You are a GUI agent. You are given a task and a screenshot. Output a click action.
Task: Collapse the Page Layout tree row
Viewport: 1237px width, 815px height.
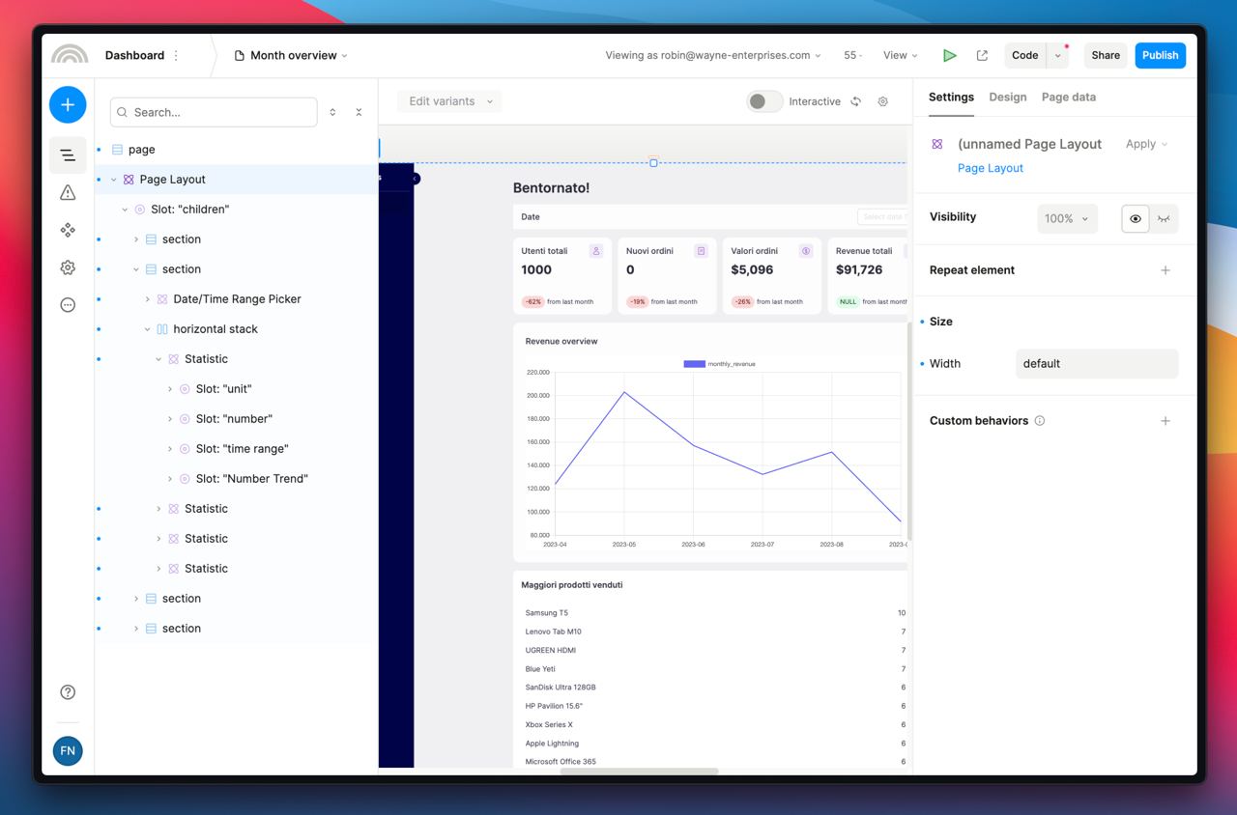pyautogui.click(x=114, y=180)
